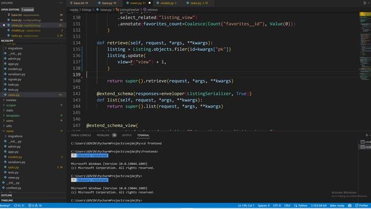
Task: Expand the OUTLINE section
Action: (x=6, y=195)
